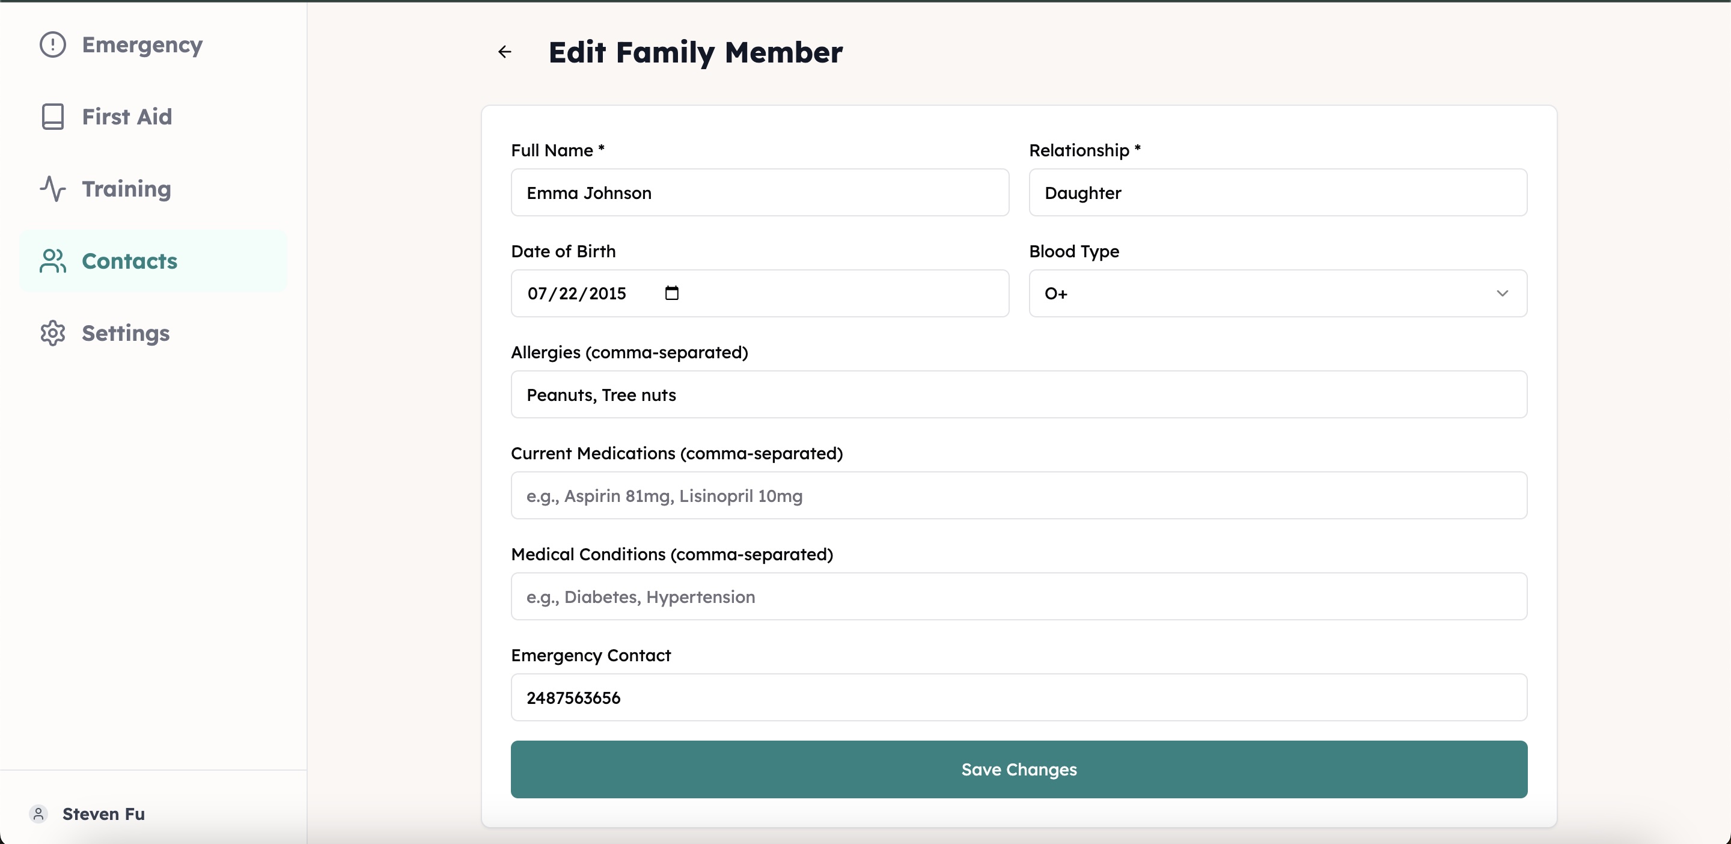Click the Steven Fu profile name
Viewport: 1731px width, 844px height.
(x=103, y=814)
